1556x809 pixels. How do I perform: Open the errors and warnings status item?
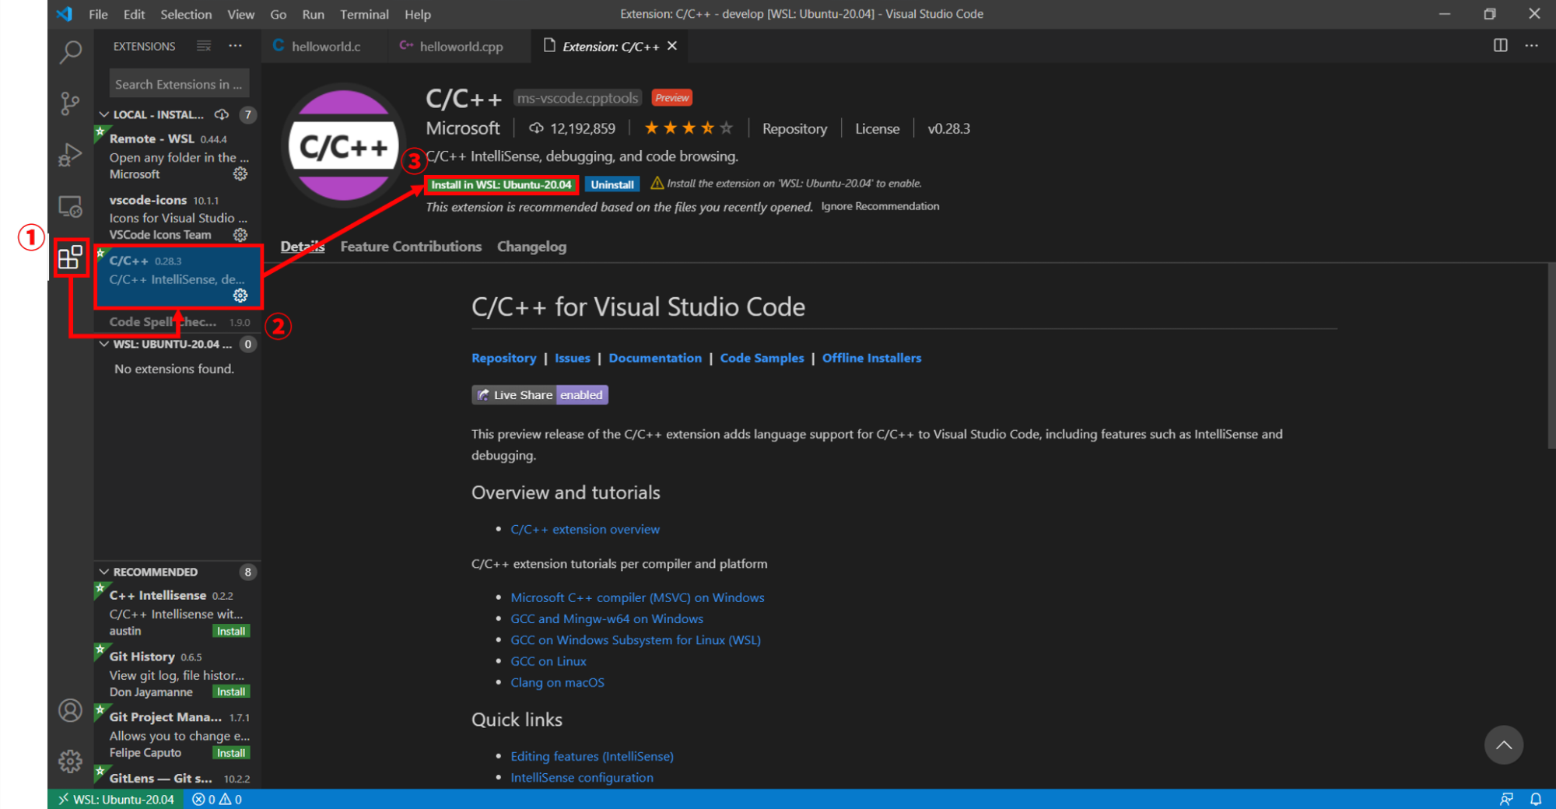click(217, 799)
